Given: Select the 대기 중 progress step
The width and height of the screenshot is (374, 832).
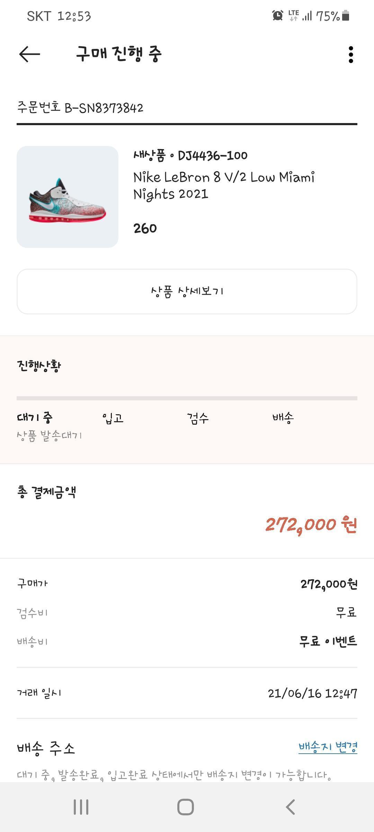Looking at the screenshot, I should coord(35,417).
